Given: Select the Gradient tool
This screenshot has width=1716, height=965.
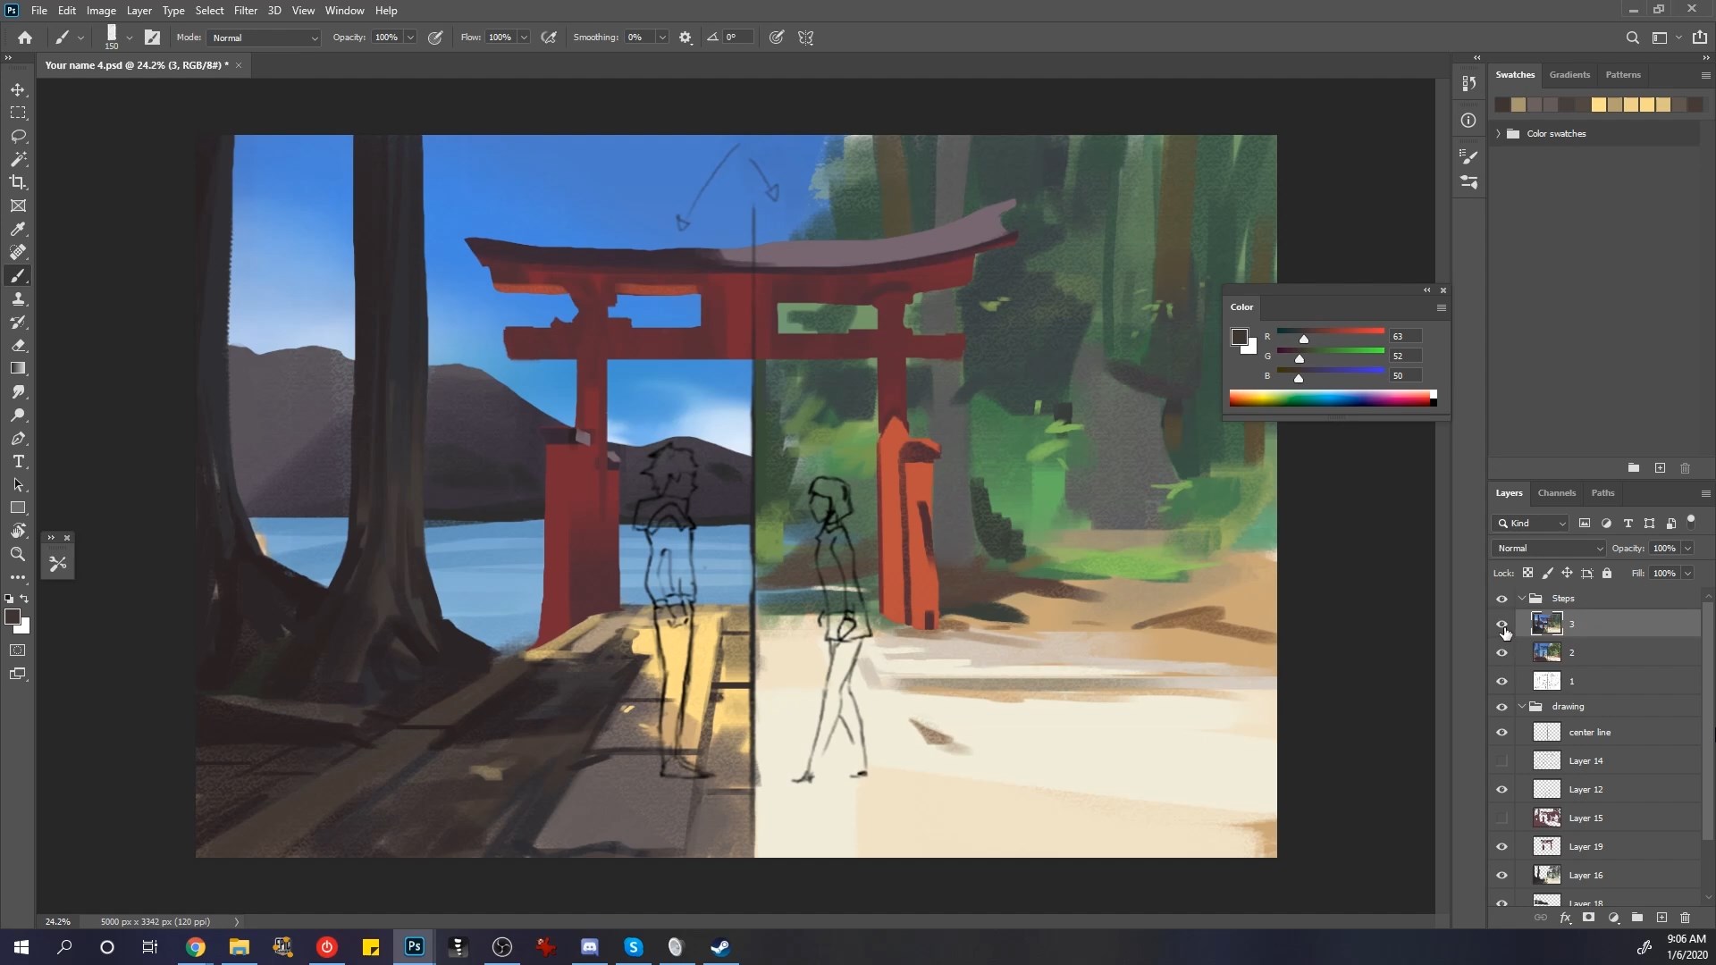Looking at the screenshot, I should [x=18, y=368].
